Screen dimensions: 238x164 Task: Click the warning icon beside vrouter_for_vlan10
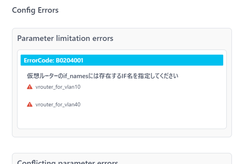point(30,87)
